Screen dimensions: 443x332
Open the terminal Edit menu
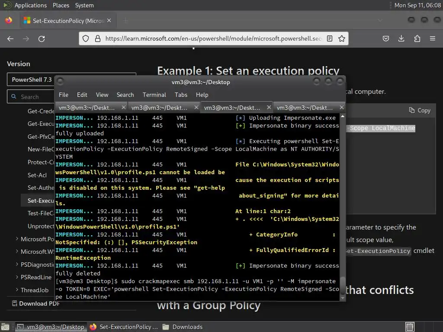(82, 95)
